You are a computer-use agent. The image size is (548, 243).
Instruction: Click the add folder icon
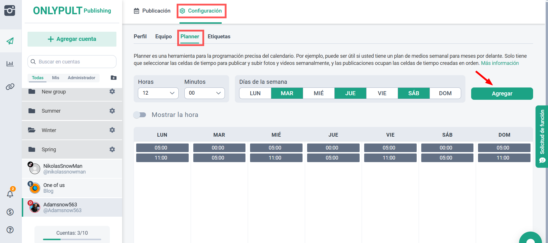[114, 78]
